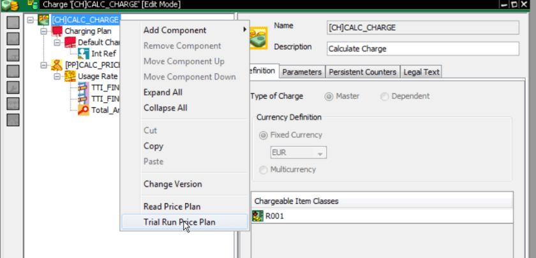Click the large charge icon beside Name label

click(x=259, y=38)
